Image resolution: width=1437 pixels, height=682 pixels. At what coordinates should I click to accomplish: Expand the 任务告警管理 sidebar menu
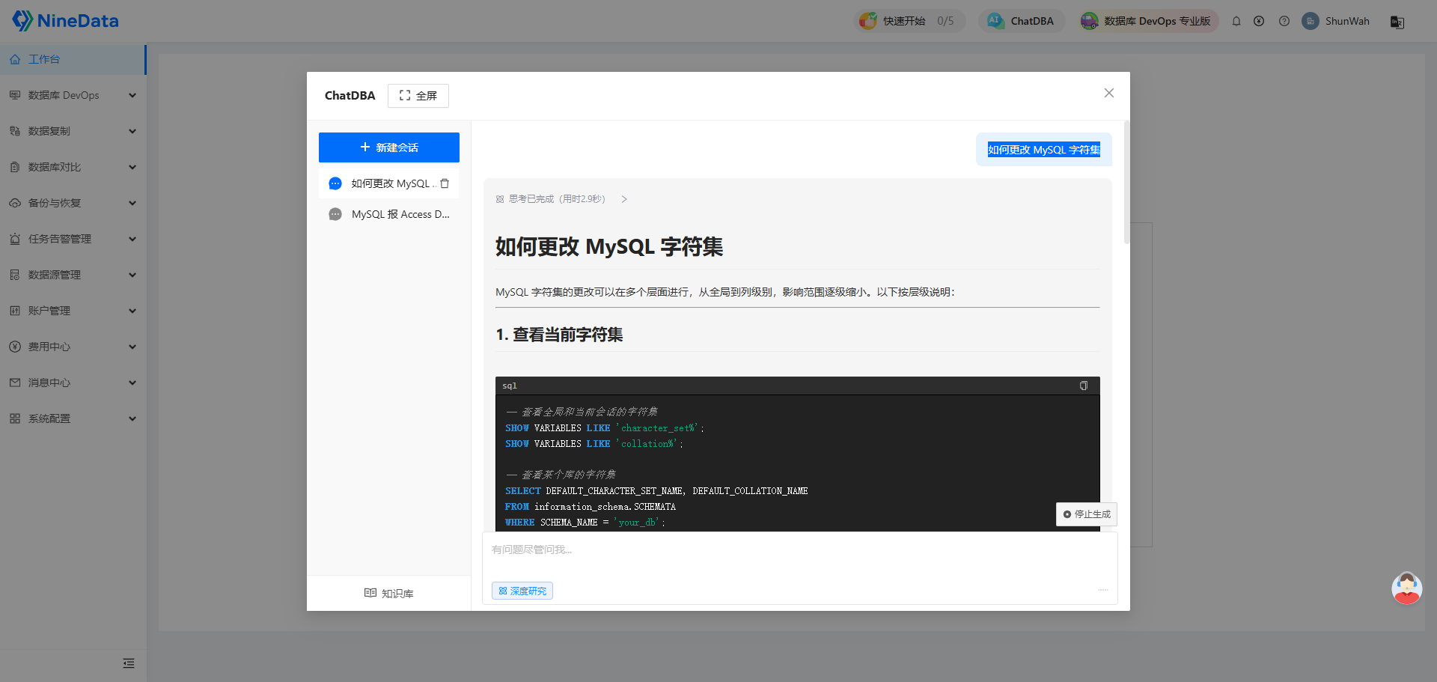point(73,239)
